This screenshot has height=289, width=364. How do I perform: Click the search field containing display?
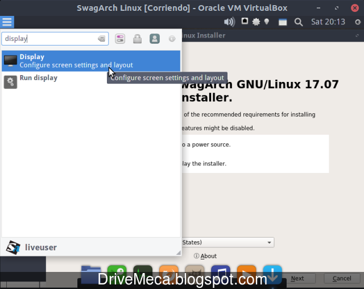click(x=55, y=39)
